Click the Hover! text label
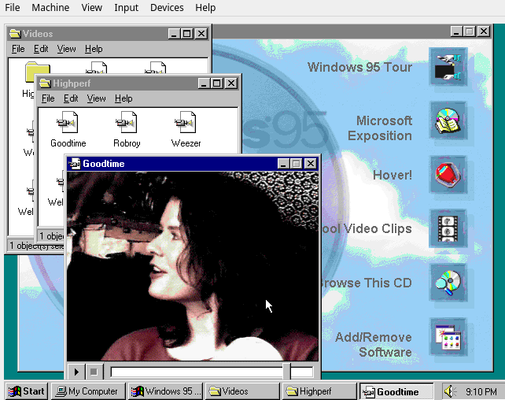This screenshot has height=400, width=505. (x=393, y=175)
